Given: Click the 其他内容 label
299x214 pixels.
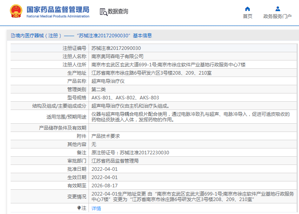Looking at the screenshot, I should tap(77, 144).
